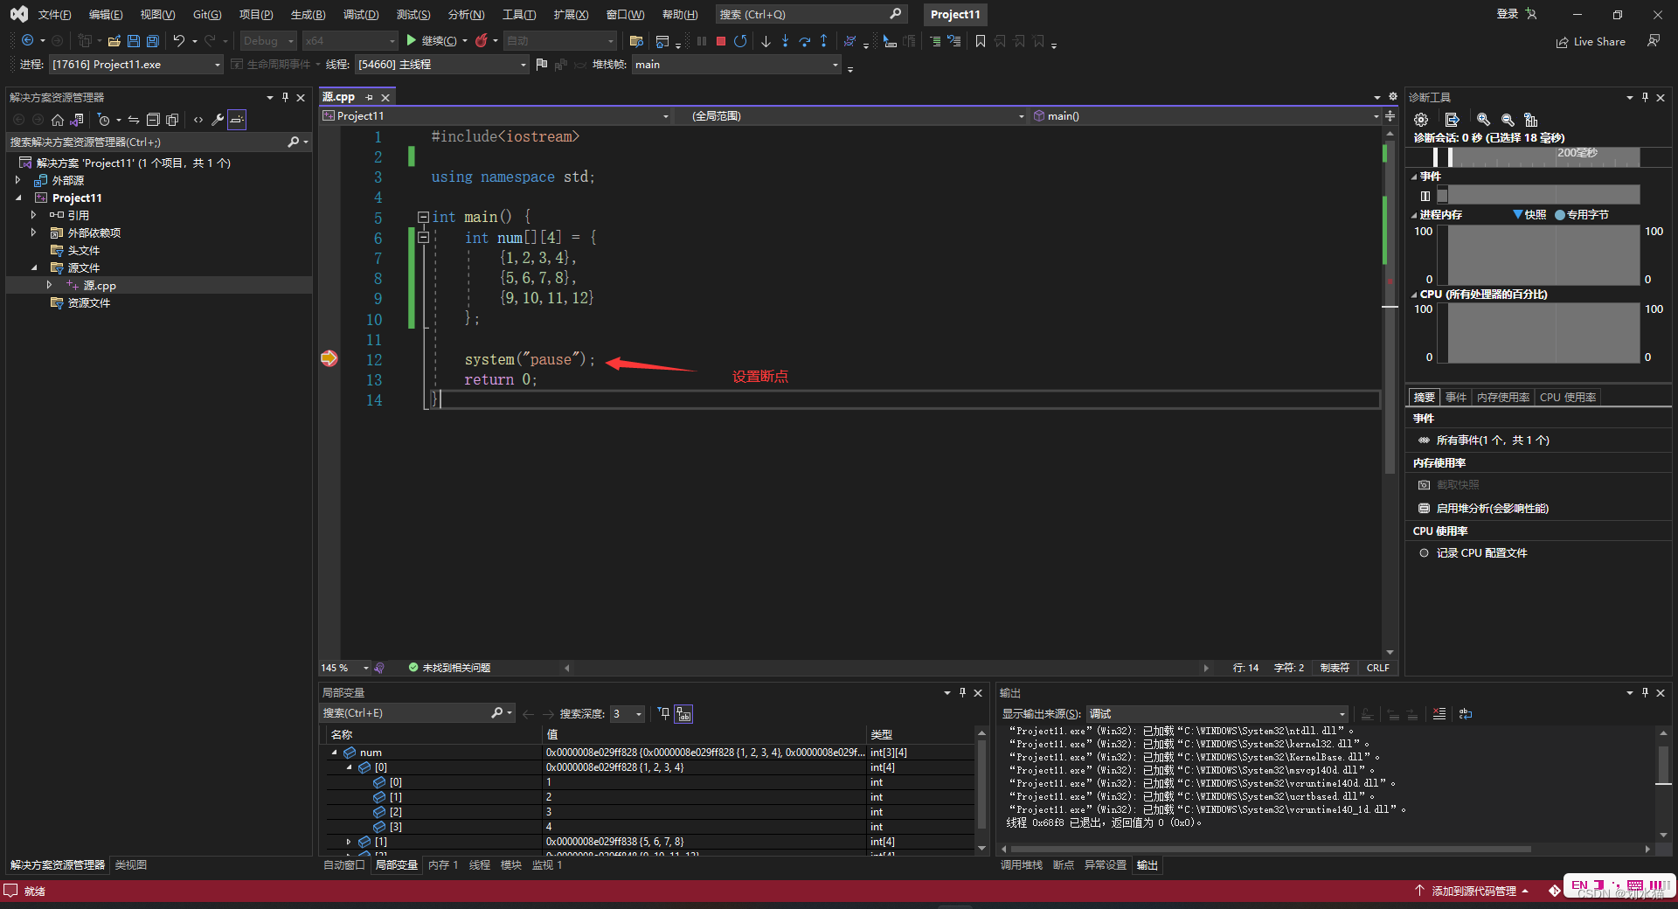Toggle pin on Output panel
1678x909 pixels.
[x=1645, y=693]
